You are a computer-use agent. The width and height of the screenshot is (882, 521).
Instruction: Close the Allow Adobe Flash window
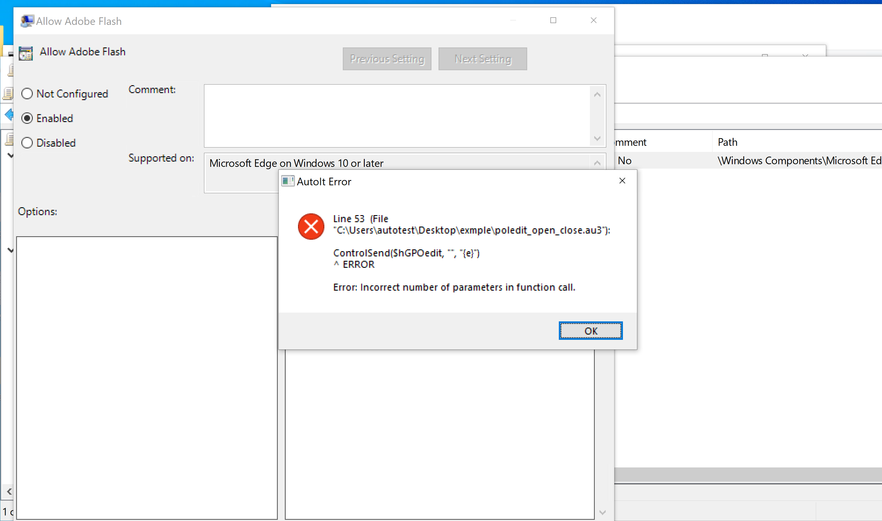(x=594, y=20)
